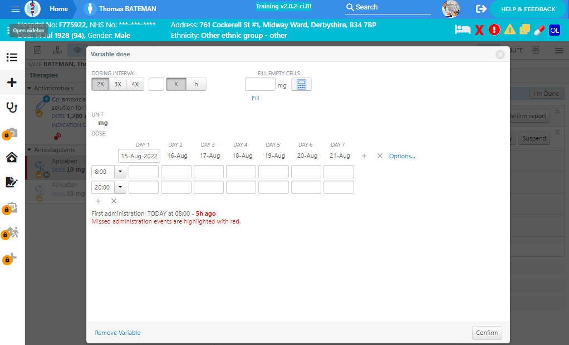The image size is (569, 345).
Task: Click the yellow notes stack icon
Action: point(524,30)
